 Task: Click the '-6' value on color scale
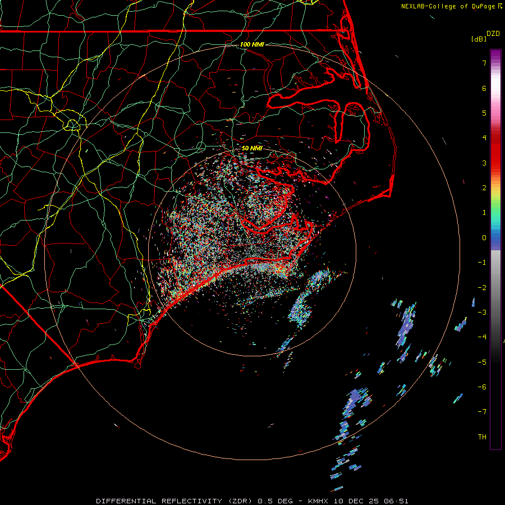pos(482,387)
